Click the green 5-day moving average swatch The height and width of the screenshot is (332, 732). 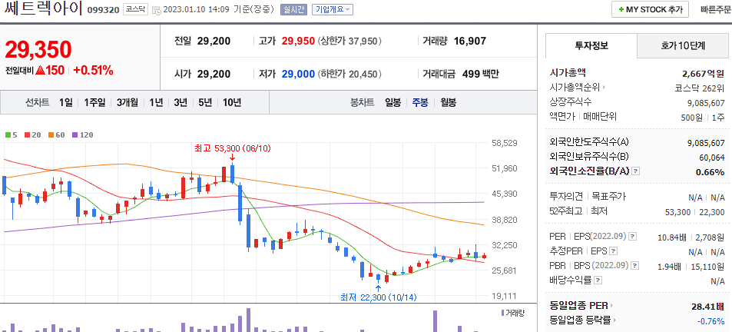pyautogui.click(x=8, y=135)
